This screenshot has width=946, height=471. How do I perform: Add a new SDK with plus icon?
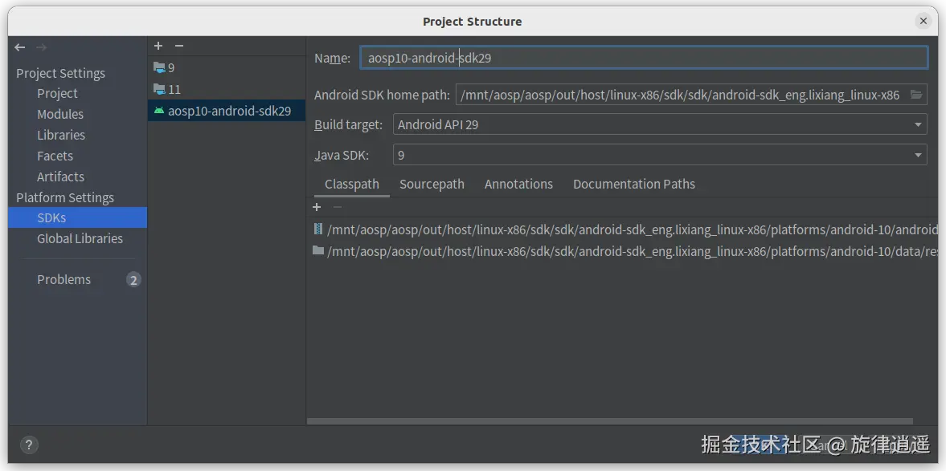point(158,47)
